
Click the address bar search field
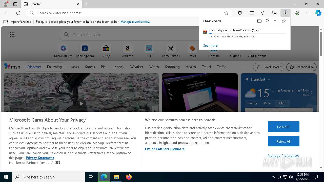click(x=129, y=13)
